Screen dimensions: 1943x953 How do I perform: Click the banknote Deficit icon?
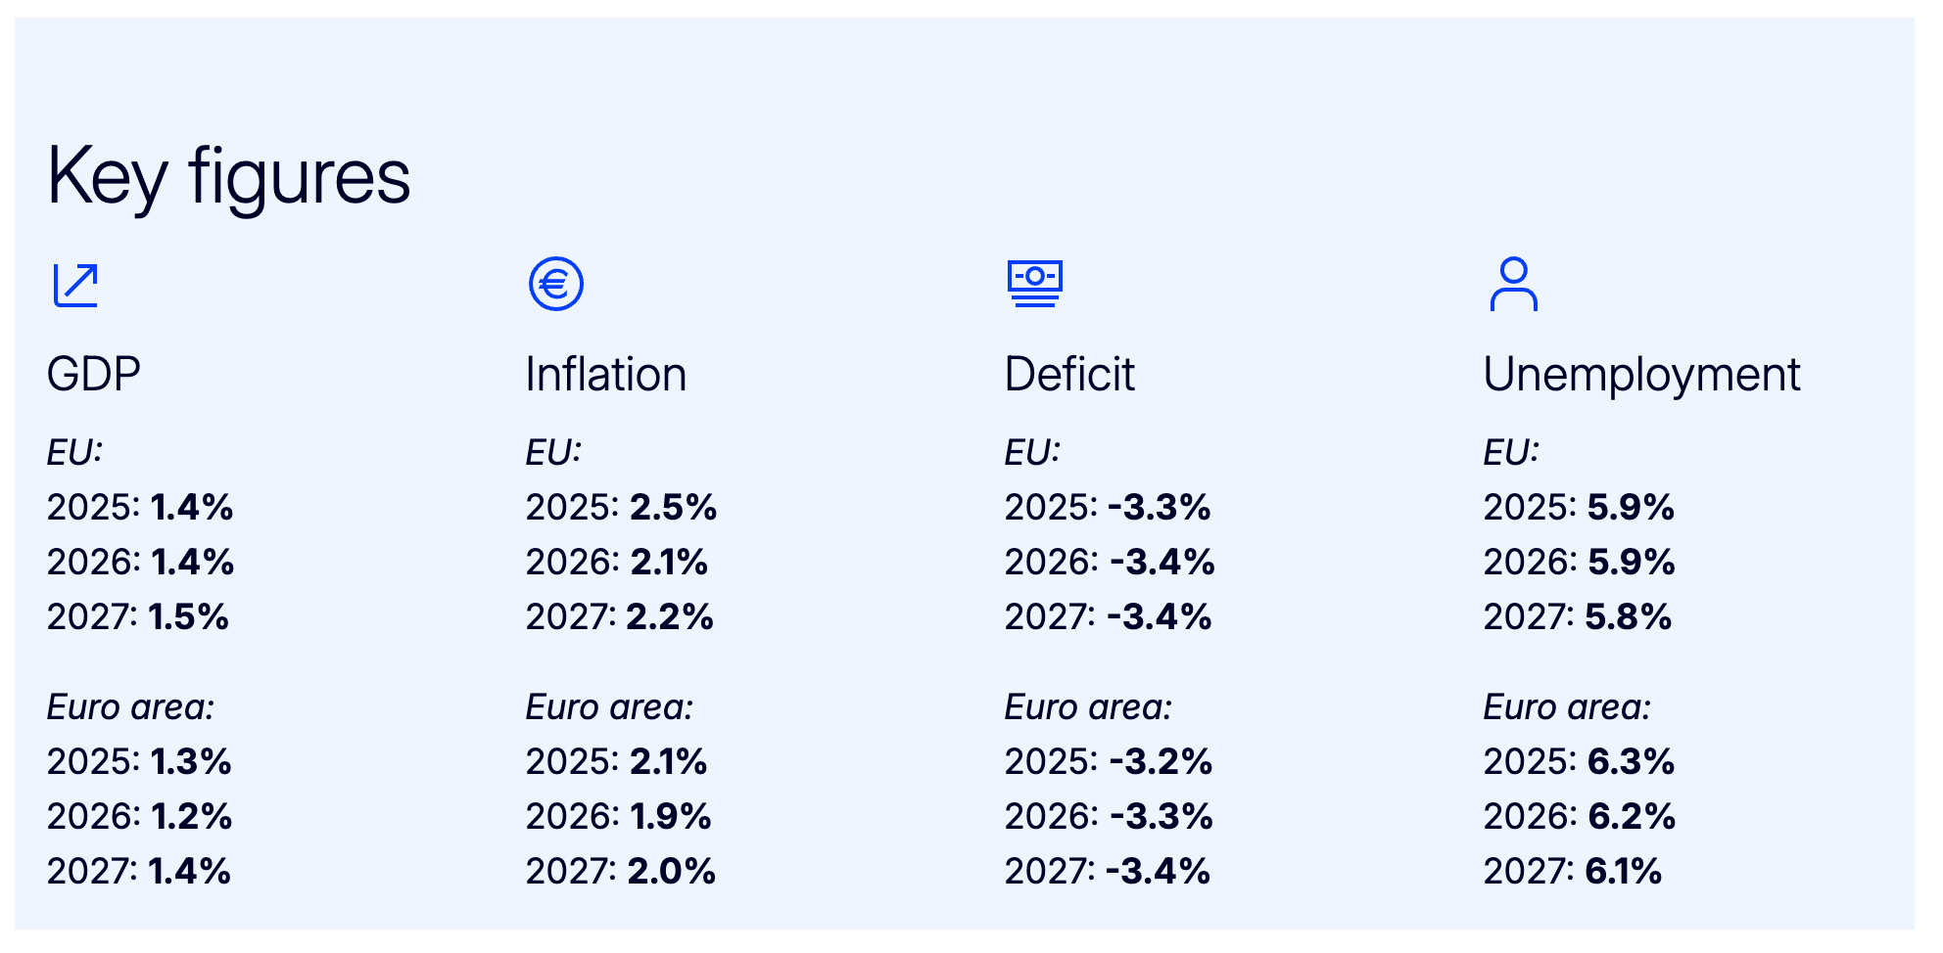point(1034,284)
